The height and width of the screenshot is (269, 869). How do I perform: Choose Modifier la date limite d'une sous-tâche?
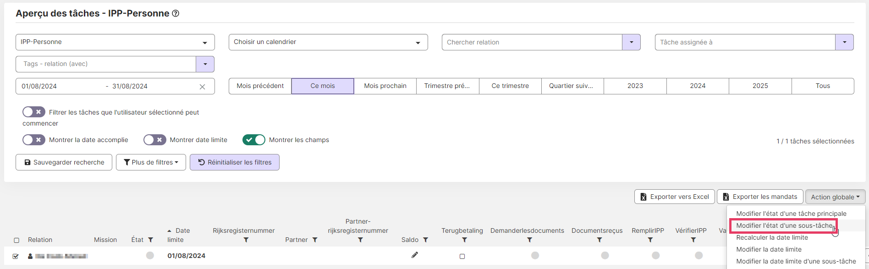(x=796, y=261)
